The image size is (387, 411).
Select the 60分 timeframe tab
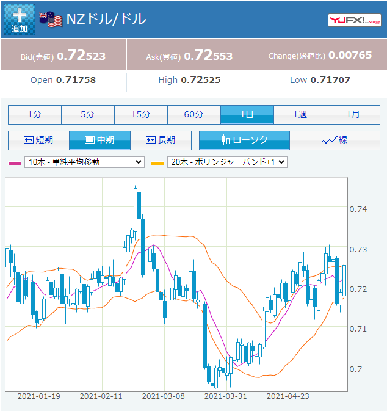[194, 115]
